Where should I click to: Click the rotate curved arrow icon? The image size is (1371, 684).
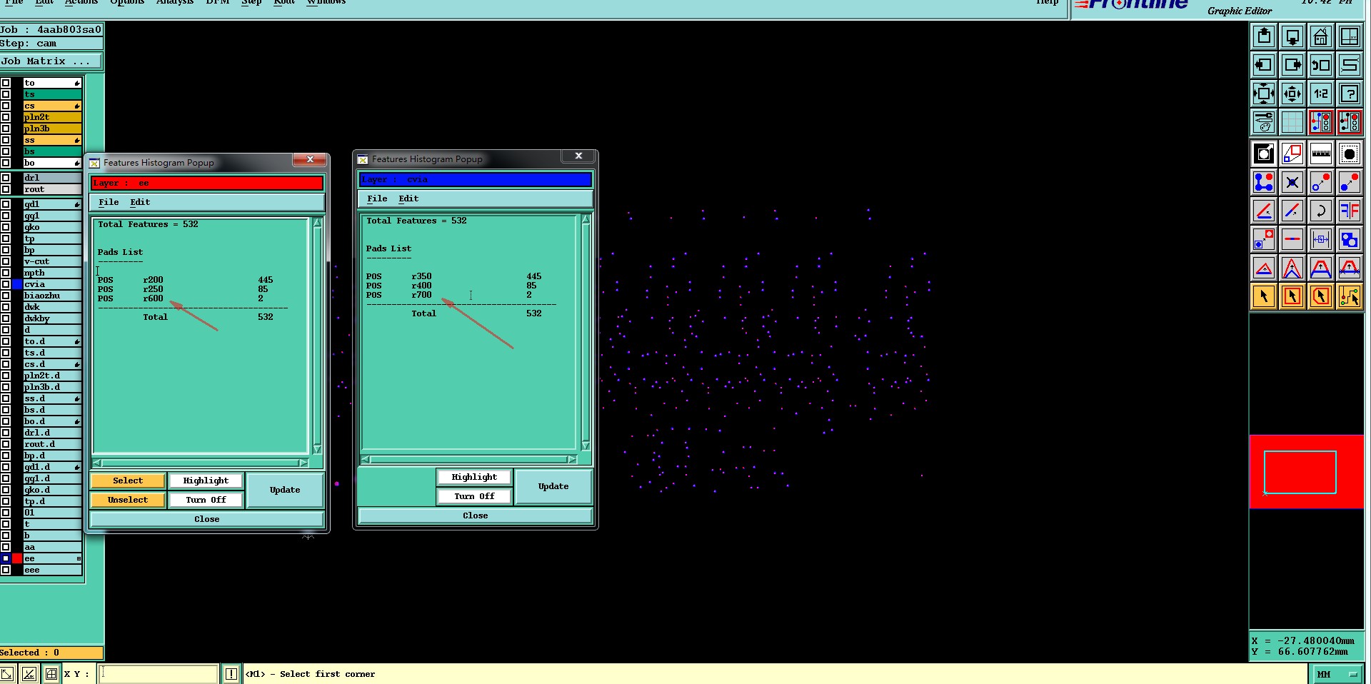tap(1321, 211)
